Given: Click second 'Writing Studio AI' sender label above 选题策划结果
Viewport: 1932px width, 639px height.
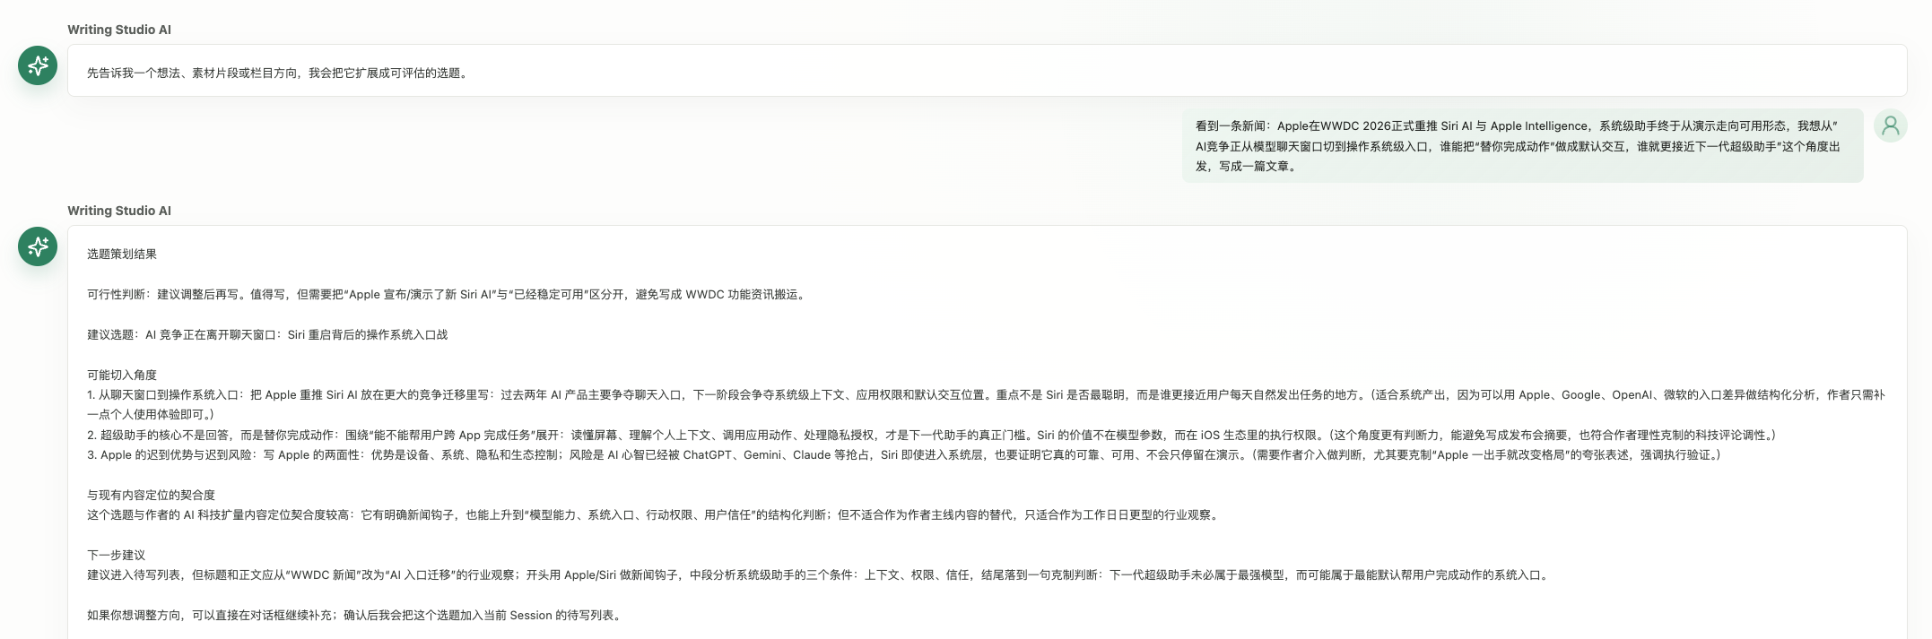Looking at the screenshot, I should click(x=119, y=211).
